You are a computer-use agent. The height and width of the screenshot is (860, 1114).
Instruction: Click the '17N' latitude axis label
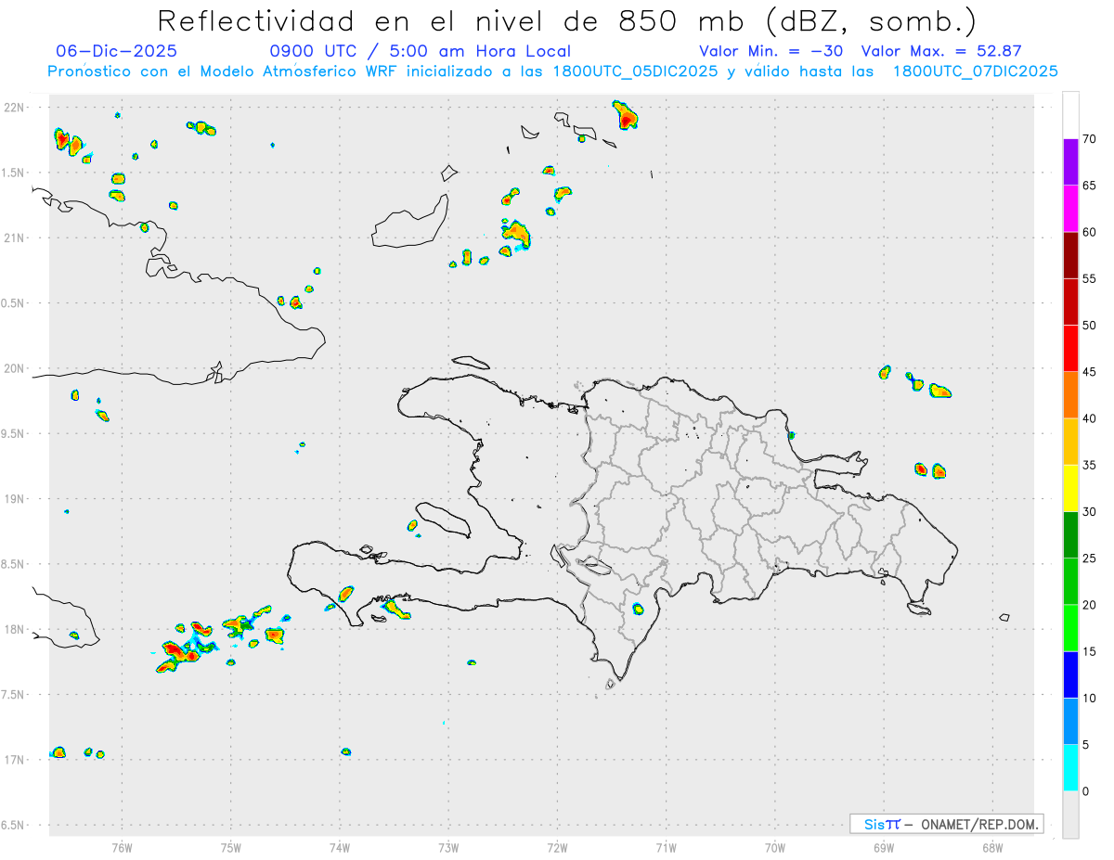(x=16, y=760)
